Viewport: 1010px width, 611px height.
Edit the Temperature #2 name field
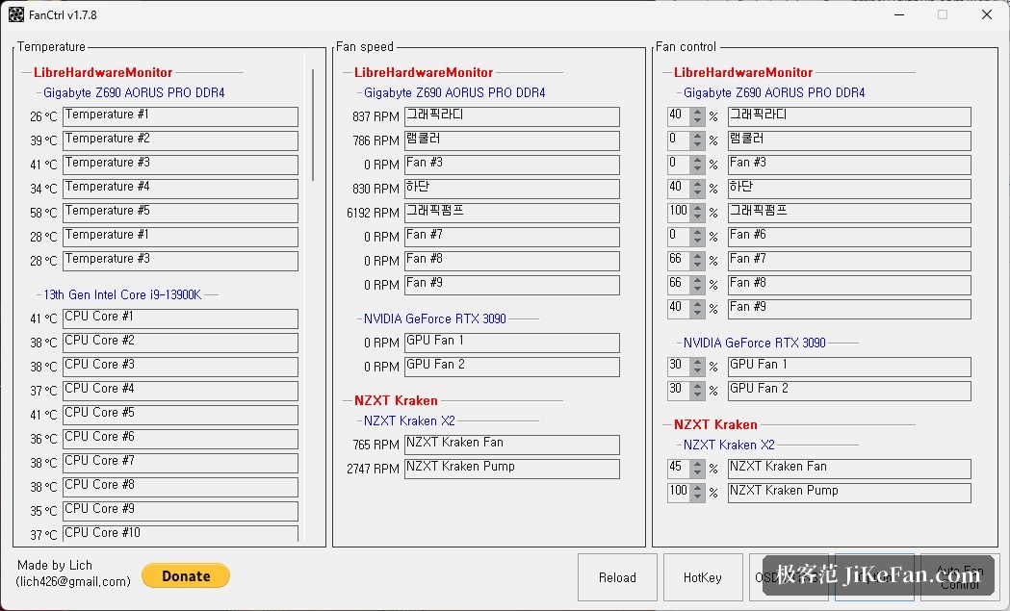(x=180, y=140)
